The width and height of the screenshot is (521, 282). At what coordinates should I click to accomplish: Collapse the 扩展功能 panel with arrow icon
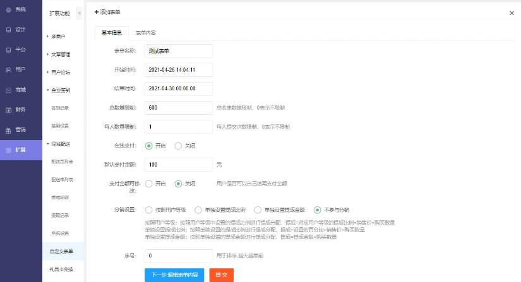(x=79, y=13)
